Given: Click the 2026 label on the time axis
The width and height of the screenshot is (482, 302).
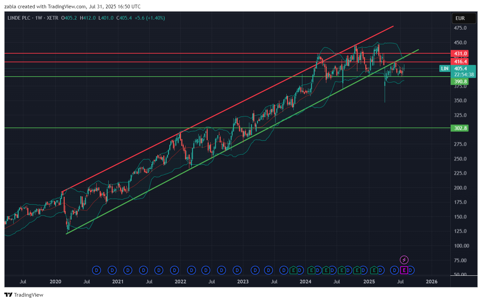Looking at the screenshot, I should point(432,282).
